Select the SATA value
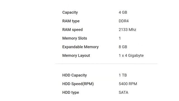 point(123,92)
